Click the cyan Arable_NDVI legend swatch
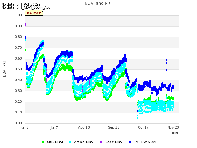Viewport: 197px width, 148px height. click(70, 142)
